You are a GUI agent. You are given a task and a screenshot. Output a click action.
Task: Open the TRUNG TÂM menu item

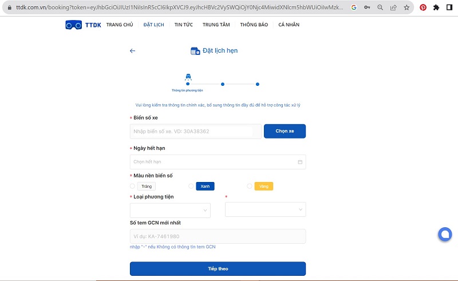215,25
